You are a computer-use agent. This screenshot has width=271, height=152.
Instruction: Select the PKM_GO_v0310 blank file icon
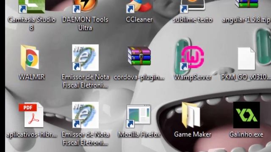coord(246,59)
